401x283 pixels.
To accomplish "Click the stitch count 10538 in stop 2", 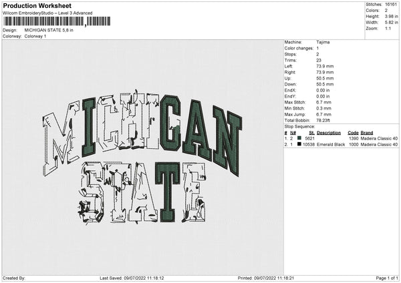I will point(309,145).
